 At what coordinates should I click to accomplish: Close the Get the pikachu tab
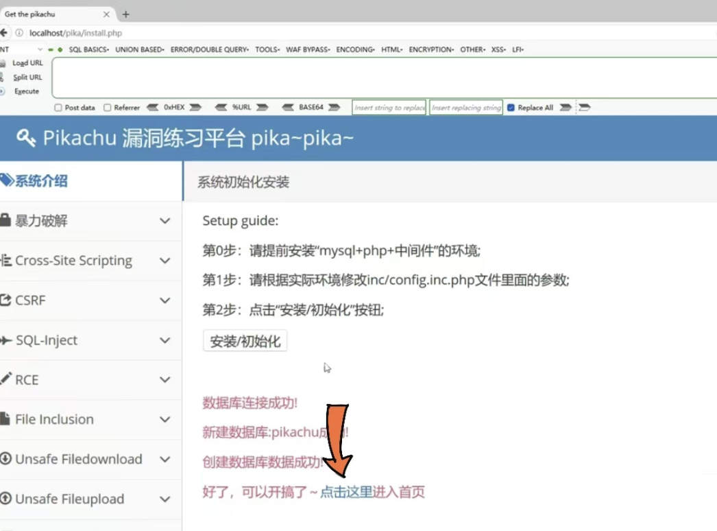point(106,14)
